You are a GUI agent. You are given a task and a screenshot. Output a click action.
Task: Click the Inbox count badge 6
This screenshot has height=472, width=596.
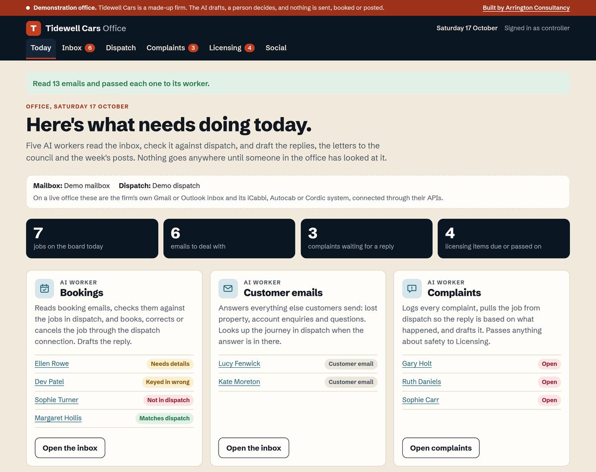point(90,48)
